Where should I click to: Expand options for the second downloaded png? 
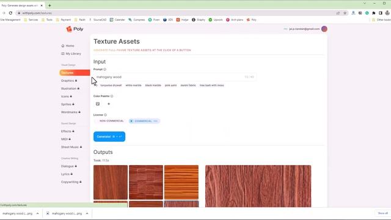[x=87, y=213]
